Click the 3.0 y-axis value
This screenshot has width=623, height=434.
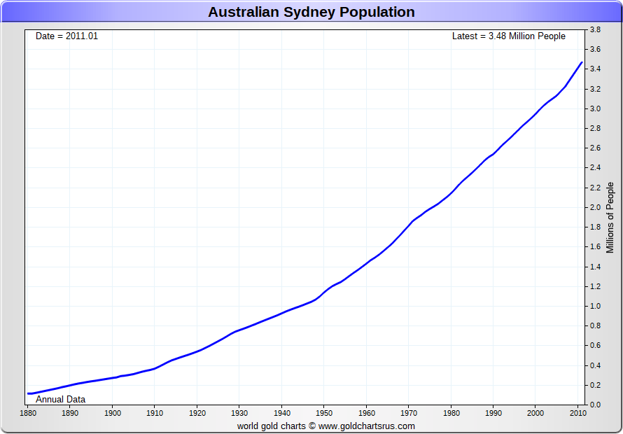click(595, 109)
